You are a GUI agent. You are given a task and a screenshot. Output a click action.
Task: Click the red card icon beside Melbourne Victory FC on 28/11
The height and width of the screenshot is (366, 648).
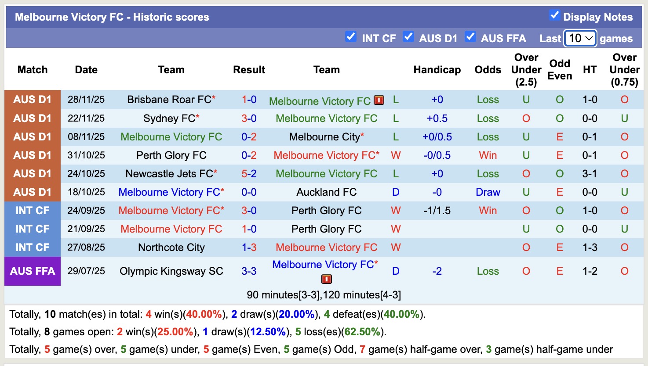point(379,100)
